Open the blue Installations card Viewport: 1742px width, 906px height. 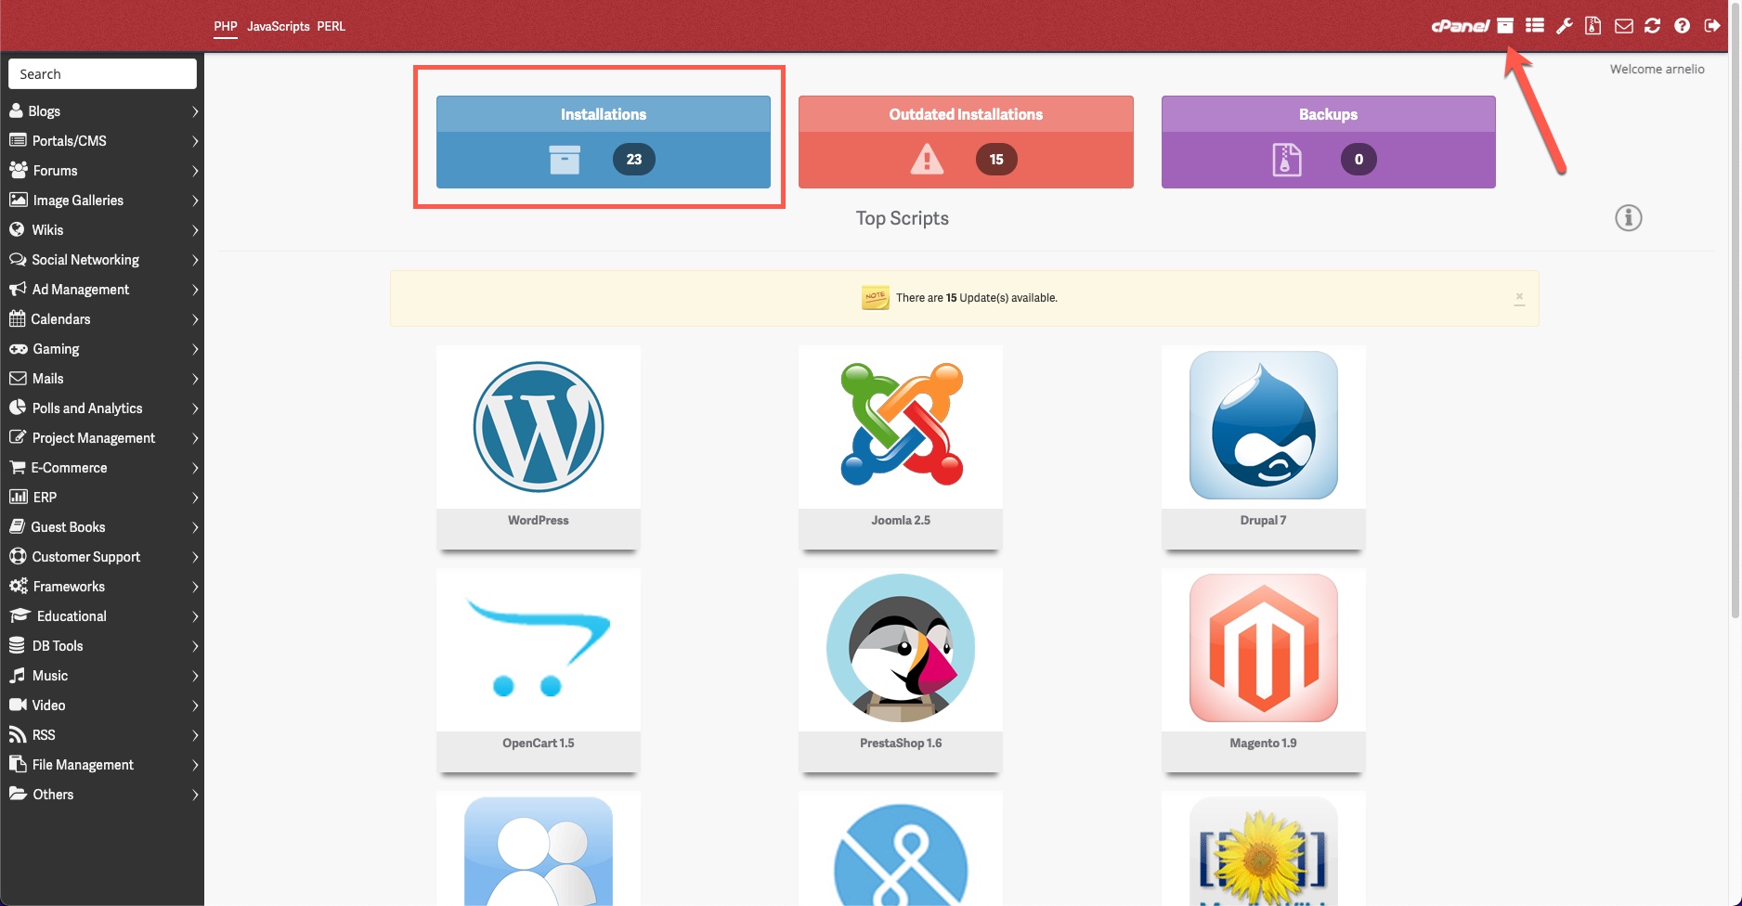point(604,142)
